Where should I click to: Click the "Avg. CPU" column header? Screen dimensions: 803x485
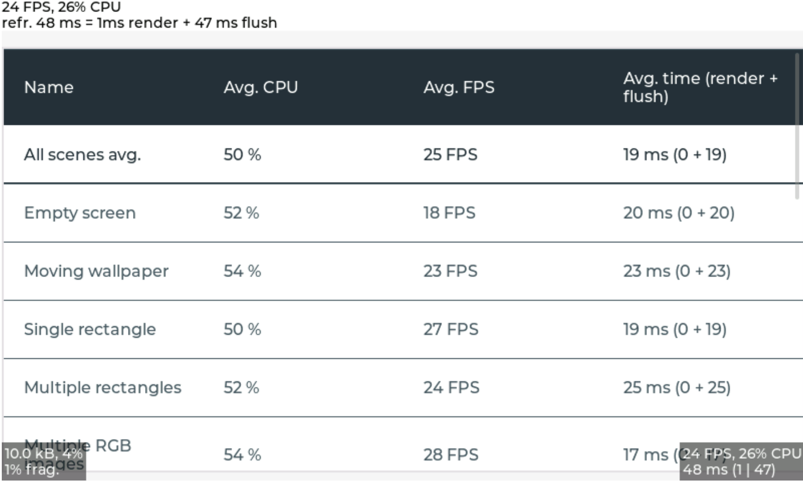point(261,87)
